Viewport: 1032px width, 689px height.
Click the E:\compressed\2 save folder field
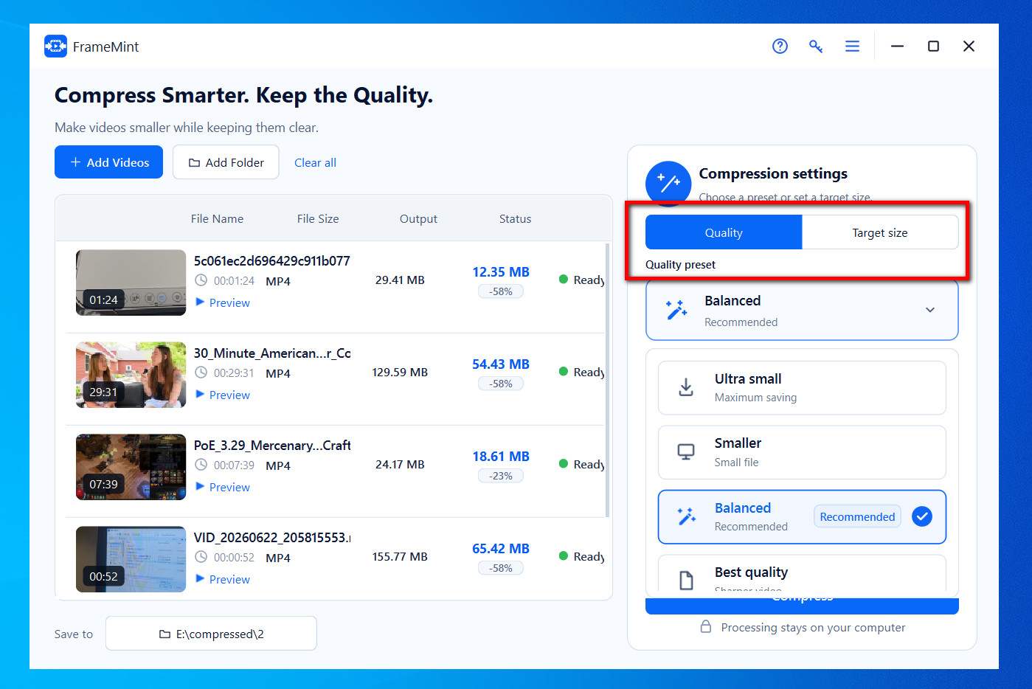pos(211,634)
